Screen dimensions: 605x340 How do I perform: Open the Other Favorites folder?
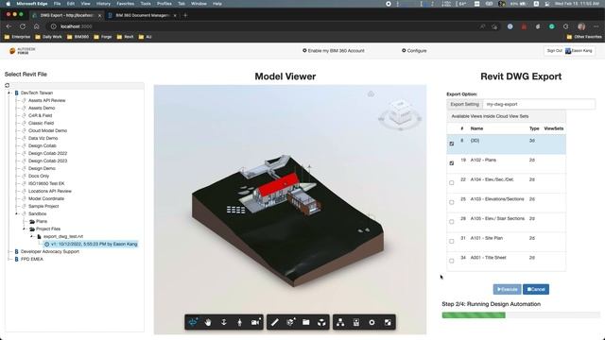[584, 37]
